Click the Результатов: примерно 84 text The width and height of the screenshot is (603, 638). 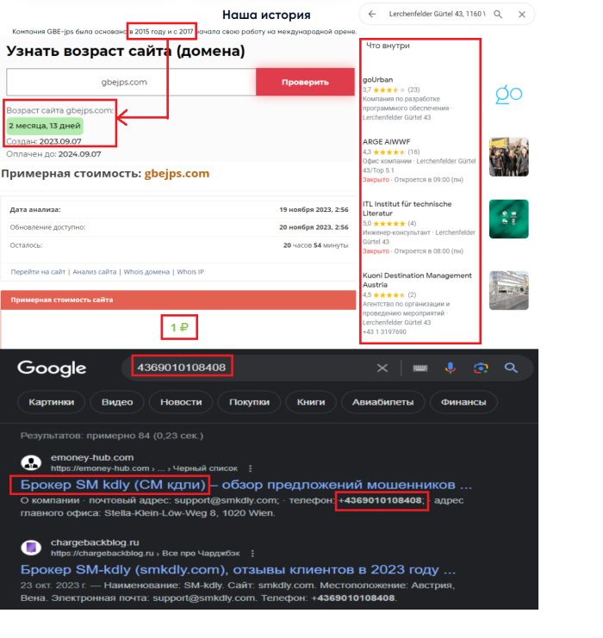[x=112, y=436]
